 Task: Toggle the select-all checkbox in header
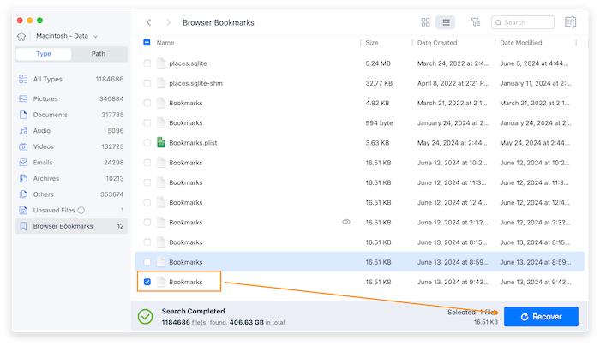click(x=147, y=42)
